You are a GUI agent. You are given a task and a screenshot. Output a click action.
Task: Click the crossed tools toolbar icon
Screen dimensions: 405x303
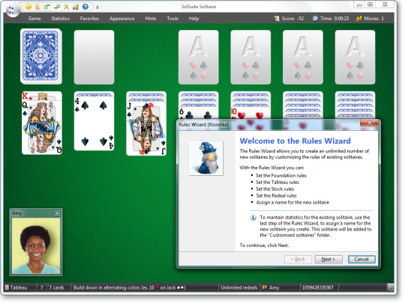[66, 7]
